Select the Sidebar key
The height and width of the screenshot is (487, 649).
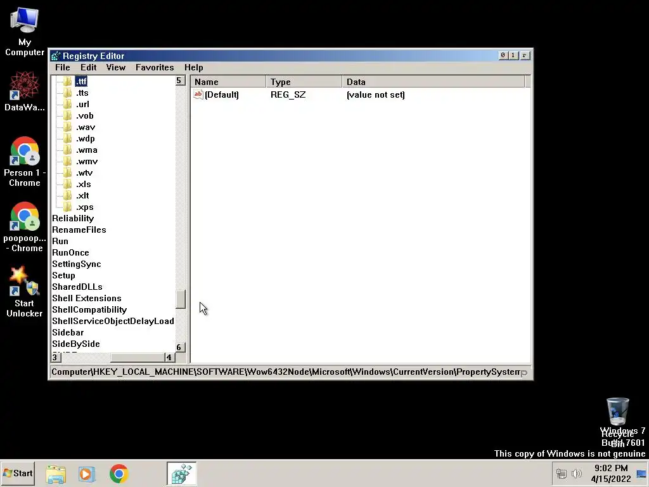pyautogui.click(x=68, y=332)
